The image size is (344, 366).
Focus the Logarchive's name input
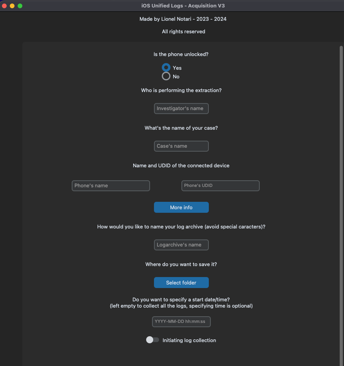click(x=181, y=245)
